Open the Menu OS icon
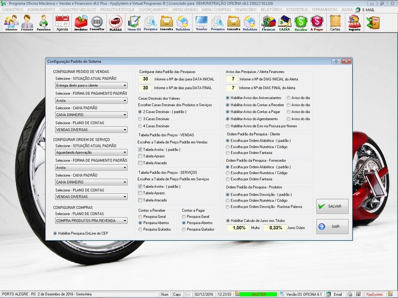 [x=134, y=22]
